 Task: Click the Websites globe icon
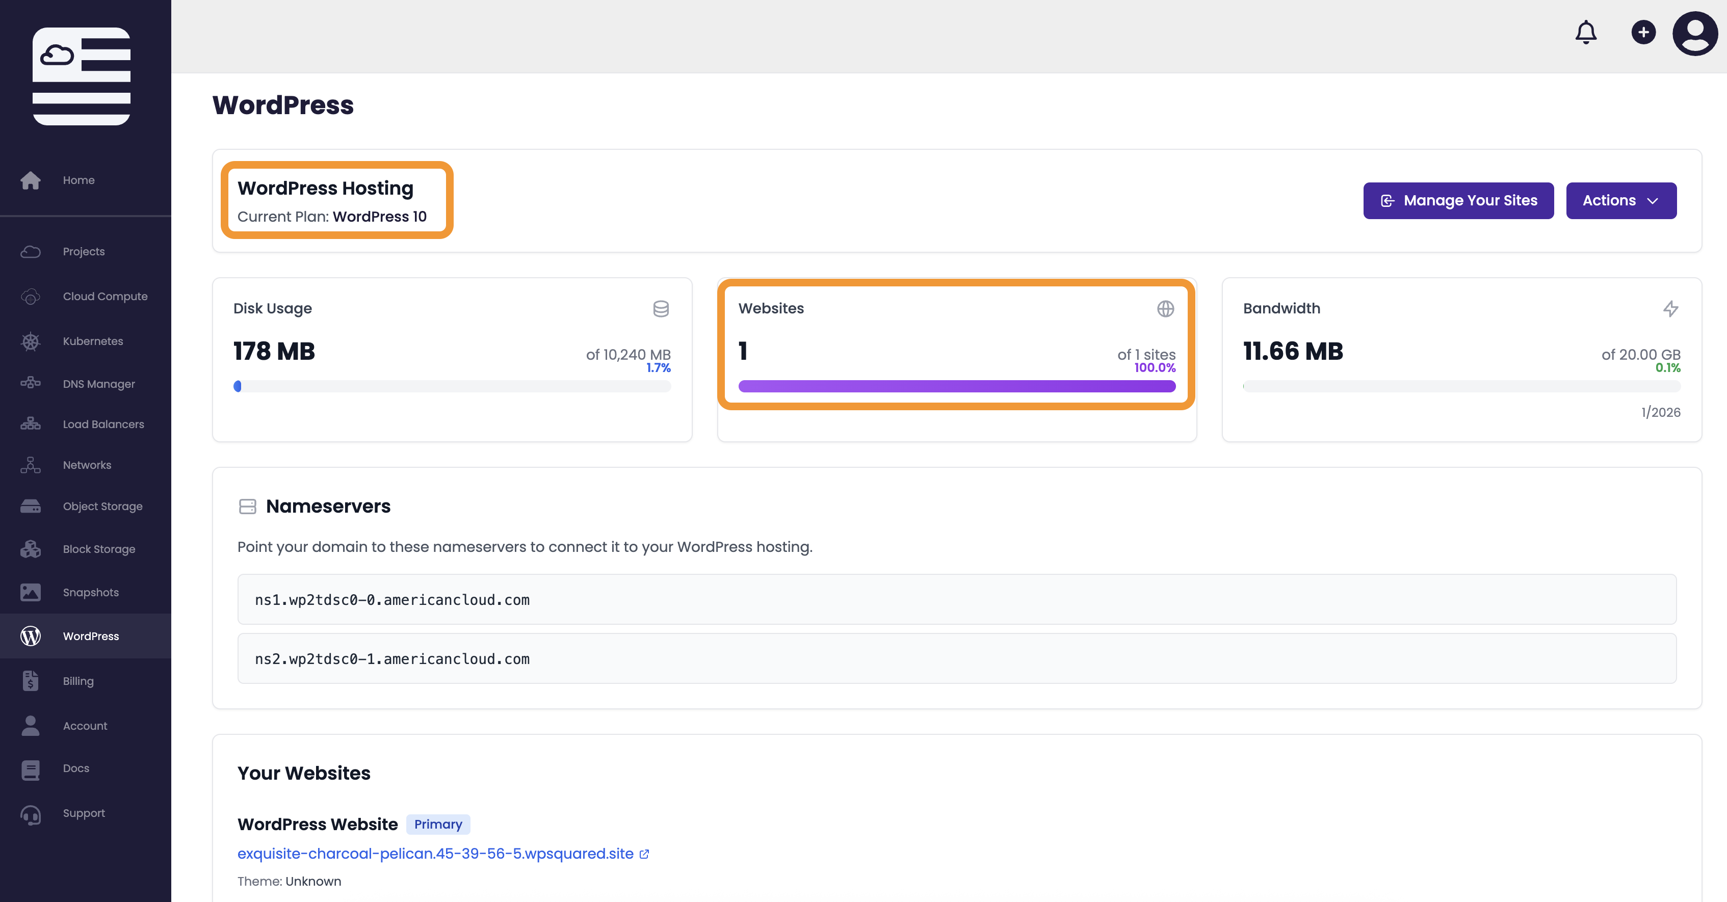click(x=1165, y=308)
